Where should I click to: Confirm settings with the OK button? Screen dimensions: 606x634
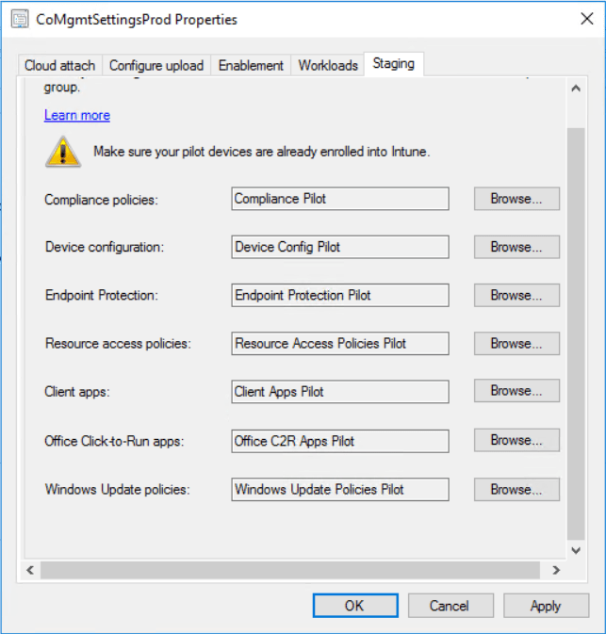click(354, 606)
